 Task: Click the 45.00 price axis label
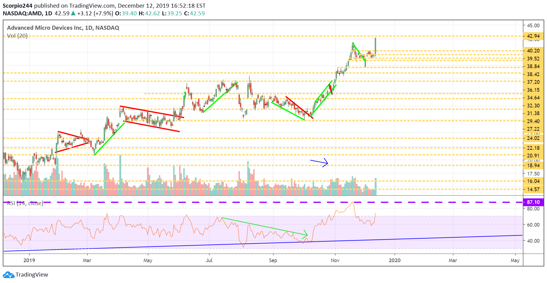pos(533,26)
